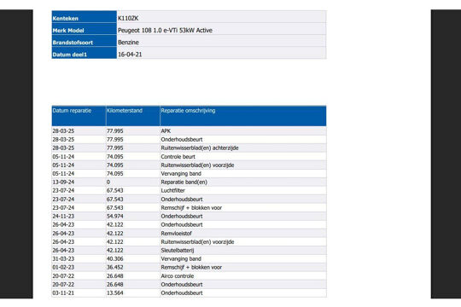This screenshot has height=307, width=461.
Task: Click the Datum reparatie column header
Action: click(79, 116)
